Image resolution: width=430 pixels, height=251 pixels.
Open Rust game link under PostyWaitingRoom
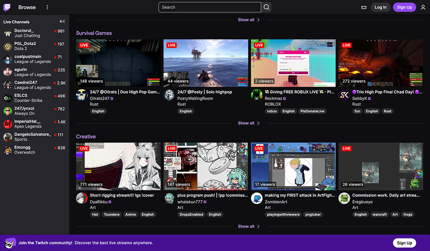click(x=181, y=104)
